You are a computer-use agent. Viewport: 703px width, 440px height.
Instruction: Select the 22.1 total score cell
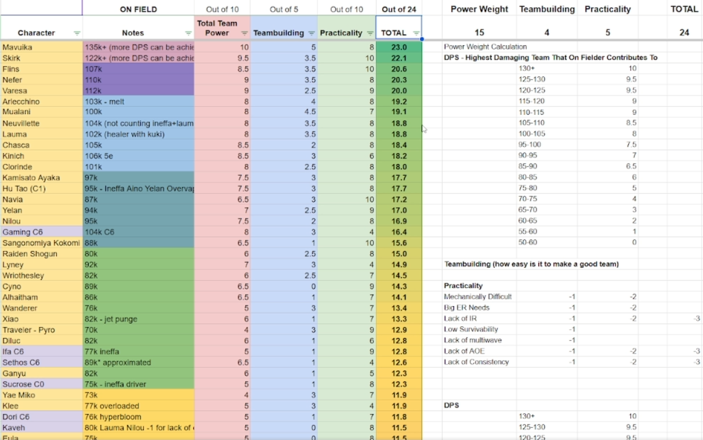(399, 58)
